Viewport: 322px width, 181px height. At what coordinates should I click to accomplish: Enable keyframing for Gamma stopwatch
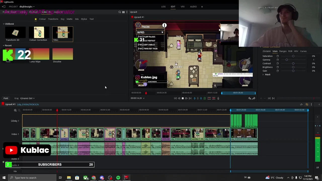coord(278,60)
